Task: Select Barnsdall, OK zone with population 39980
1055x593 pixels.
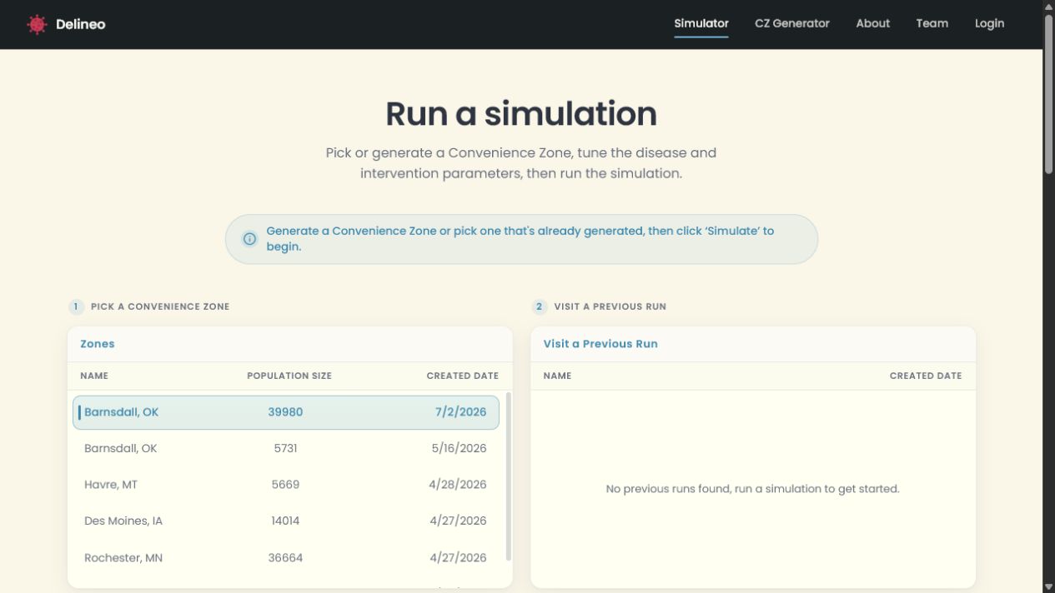Action: pos(286,412)
